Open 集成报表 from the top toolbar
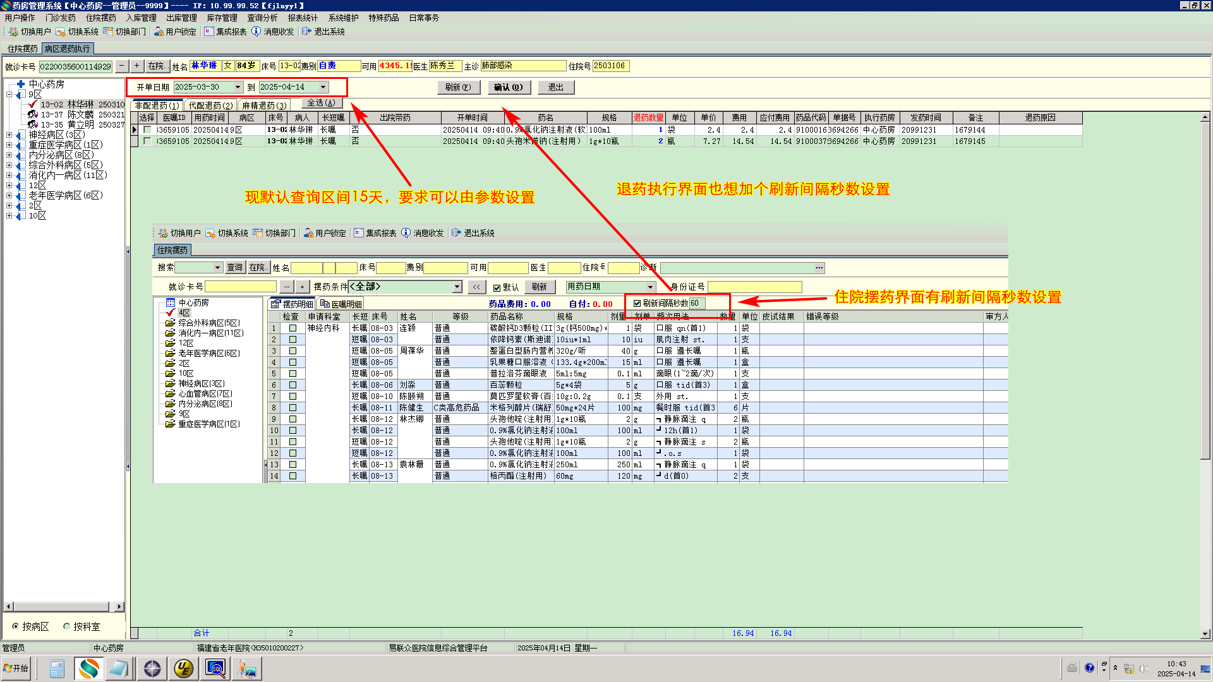 [209, 32]
